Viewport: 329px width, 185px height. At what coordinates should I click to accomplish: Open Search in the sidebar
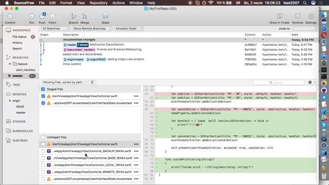pos(17,48)
